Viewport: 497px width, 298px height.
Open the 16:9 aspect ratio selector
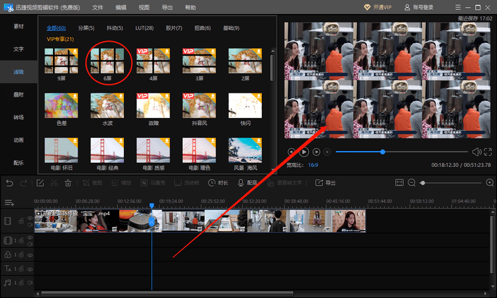click(x=313, y=165)
